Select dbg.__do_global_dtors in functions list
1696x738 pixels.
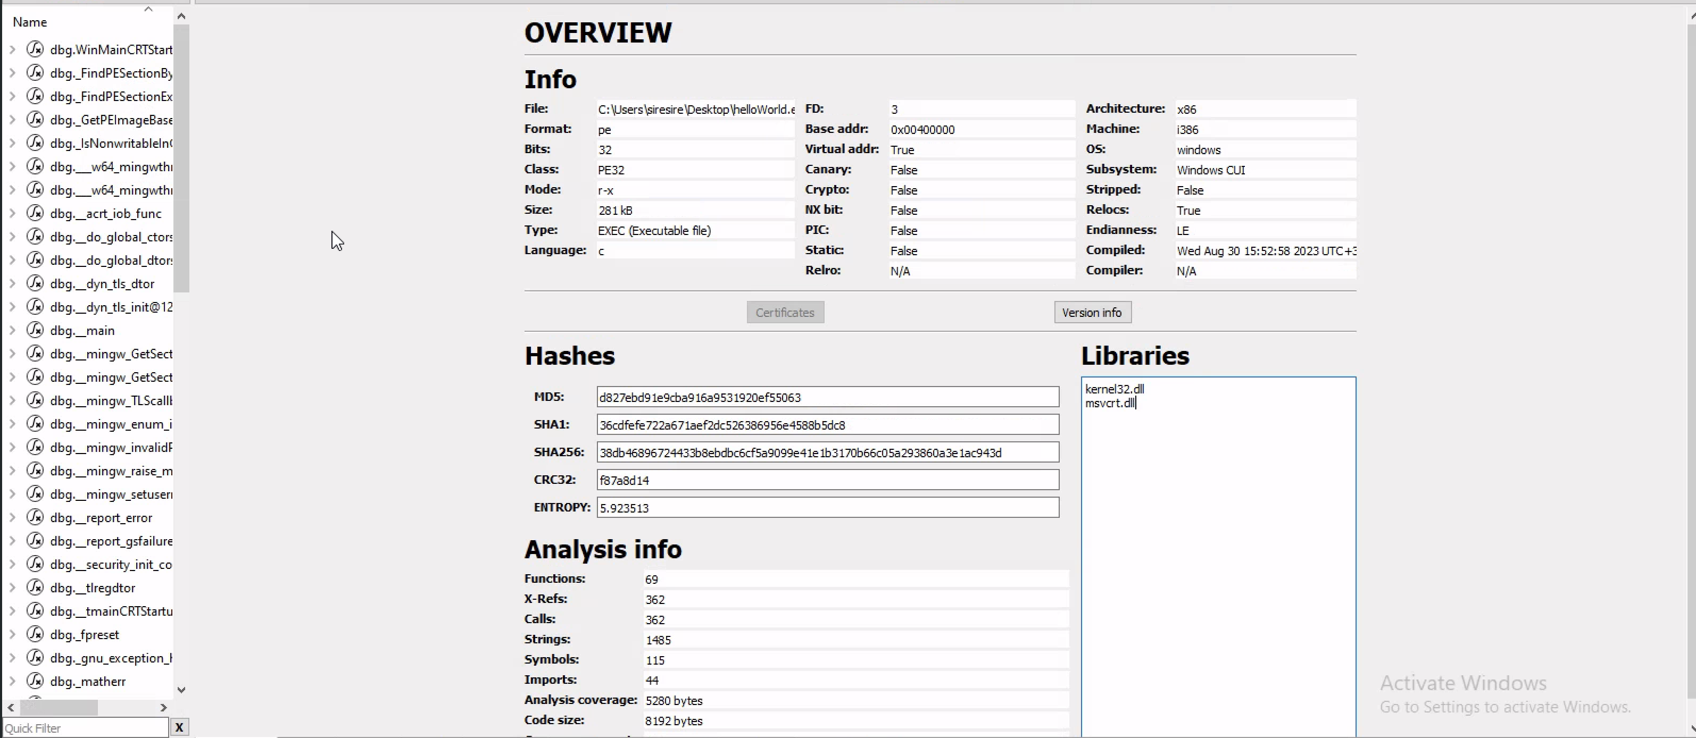coord(111,261)
